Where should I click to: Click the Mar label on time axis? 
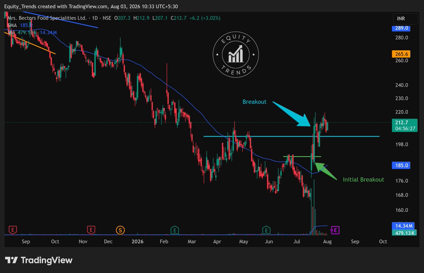[x=192, y=242]
